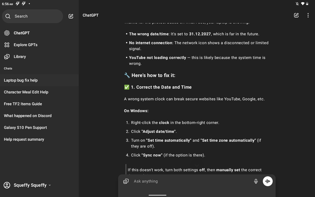Open new chat using header compose icon
Viewport: 315px width, 197px height.
coord(296,15)
